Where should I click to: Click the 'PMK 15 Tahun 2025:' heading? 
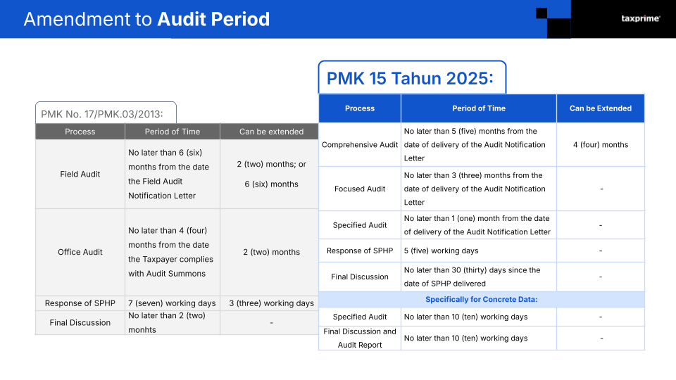(x=410, y=78)
